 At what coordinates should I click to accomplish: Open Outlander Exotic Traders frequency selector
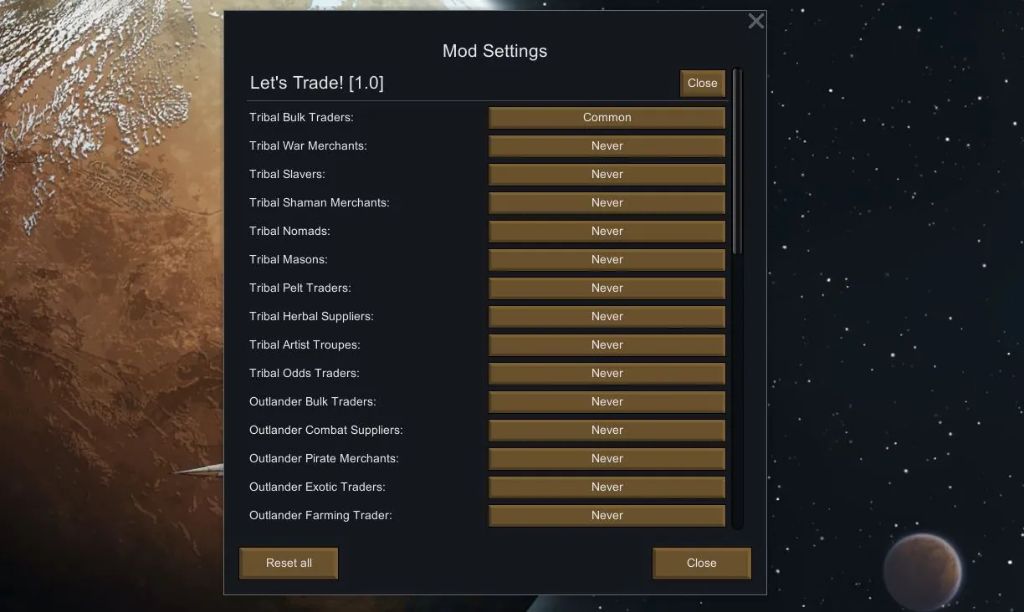point(607,487)
